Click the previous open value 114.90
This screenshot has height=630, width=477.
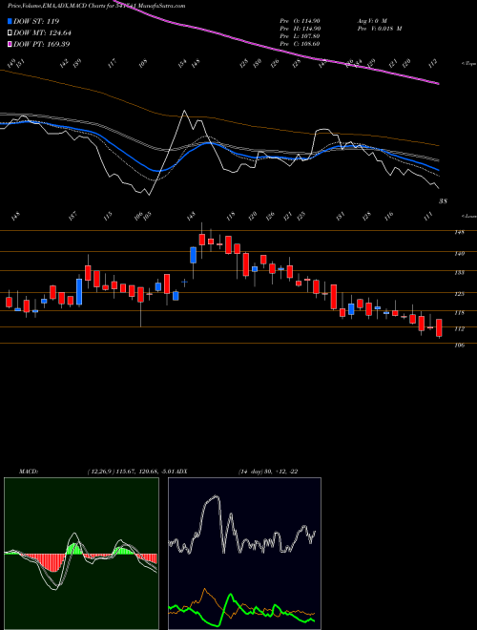tap(309, 20)
